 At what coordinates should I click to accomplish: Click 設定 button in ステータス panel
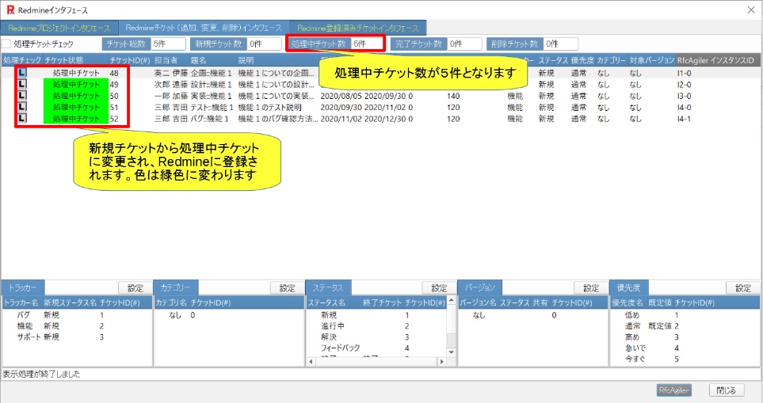[x=439, y=288]
